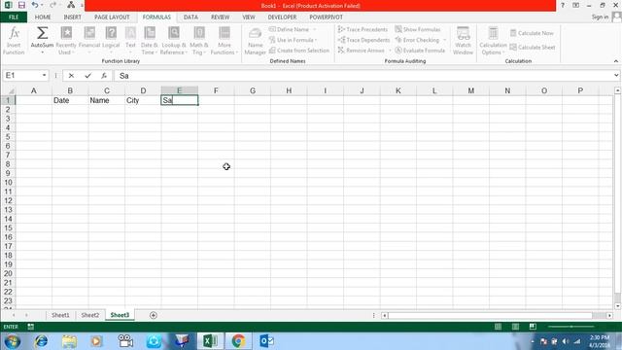Click Evaluate Formula
622x350 pixels.
click(420, 51)
